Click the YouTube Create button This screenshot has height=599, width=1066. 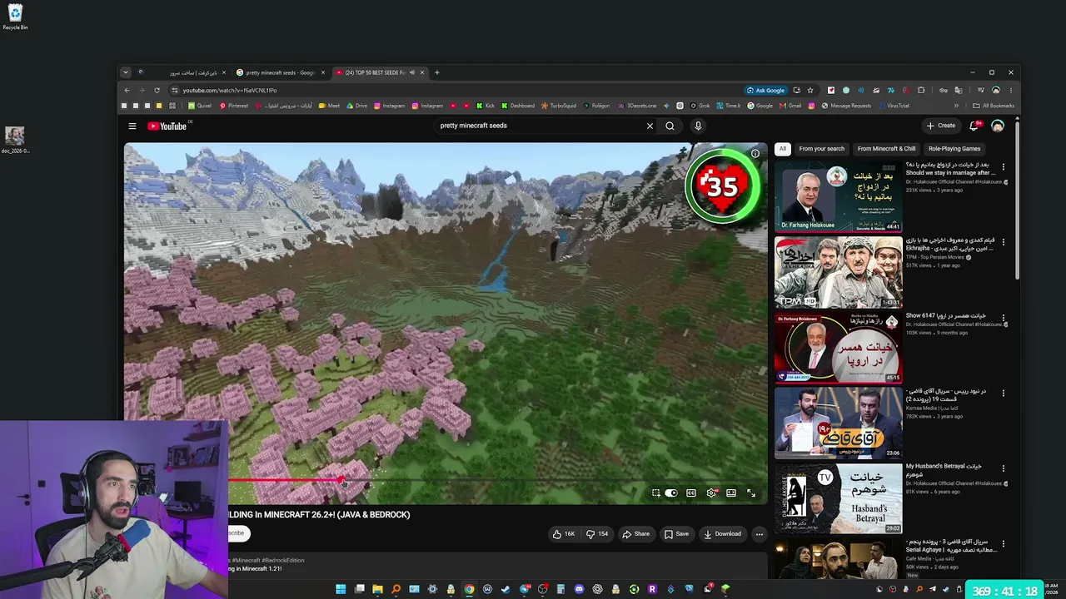[x=941, y=126]
